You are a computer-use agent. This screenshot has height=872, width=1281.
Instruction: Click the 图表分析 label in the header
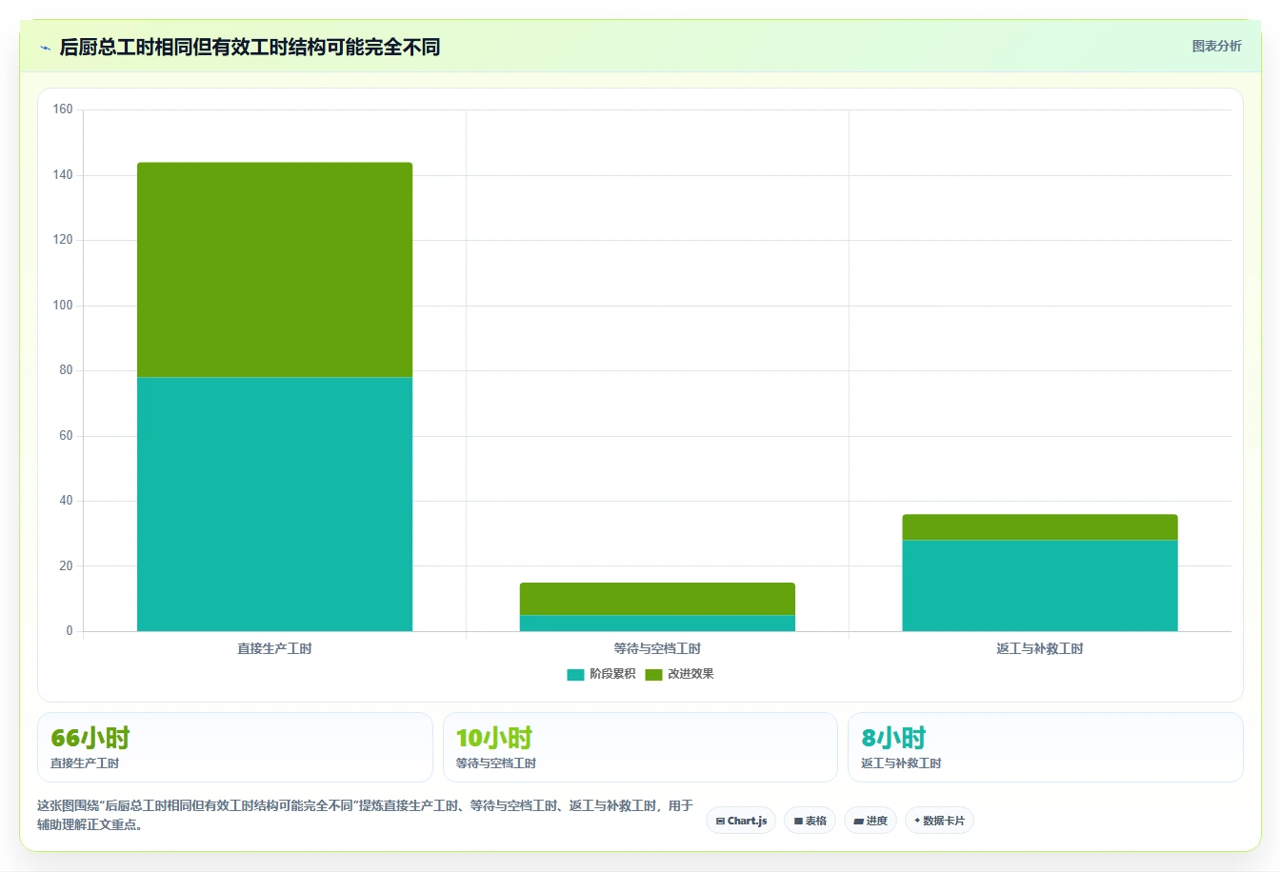pyautogui.click(x=1216, y=46)
